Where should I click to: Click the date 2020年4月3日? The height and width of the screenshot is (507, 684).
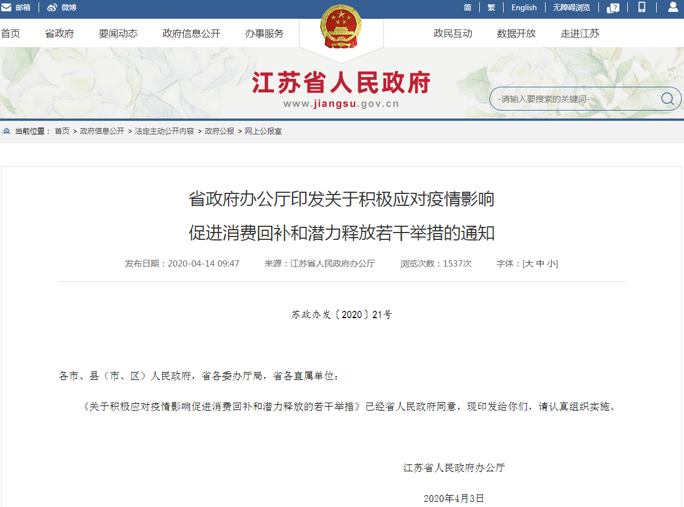(x=454, y=498)
